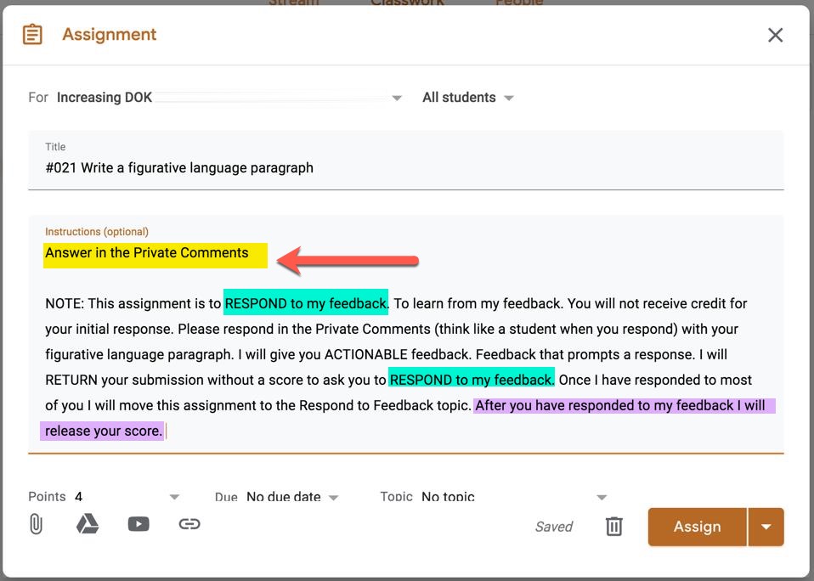Close the Assignment dialog
814x581 pixels.
[775, 35]
